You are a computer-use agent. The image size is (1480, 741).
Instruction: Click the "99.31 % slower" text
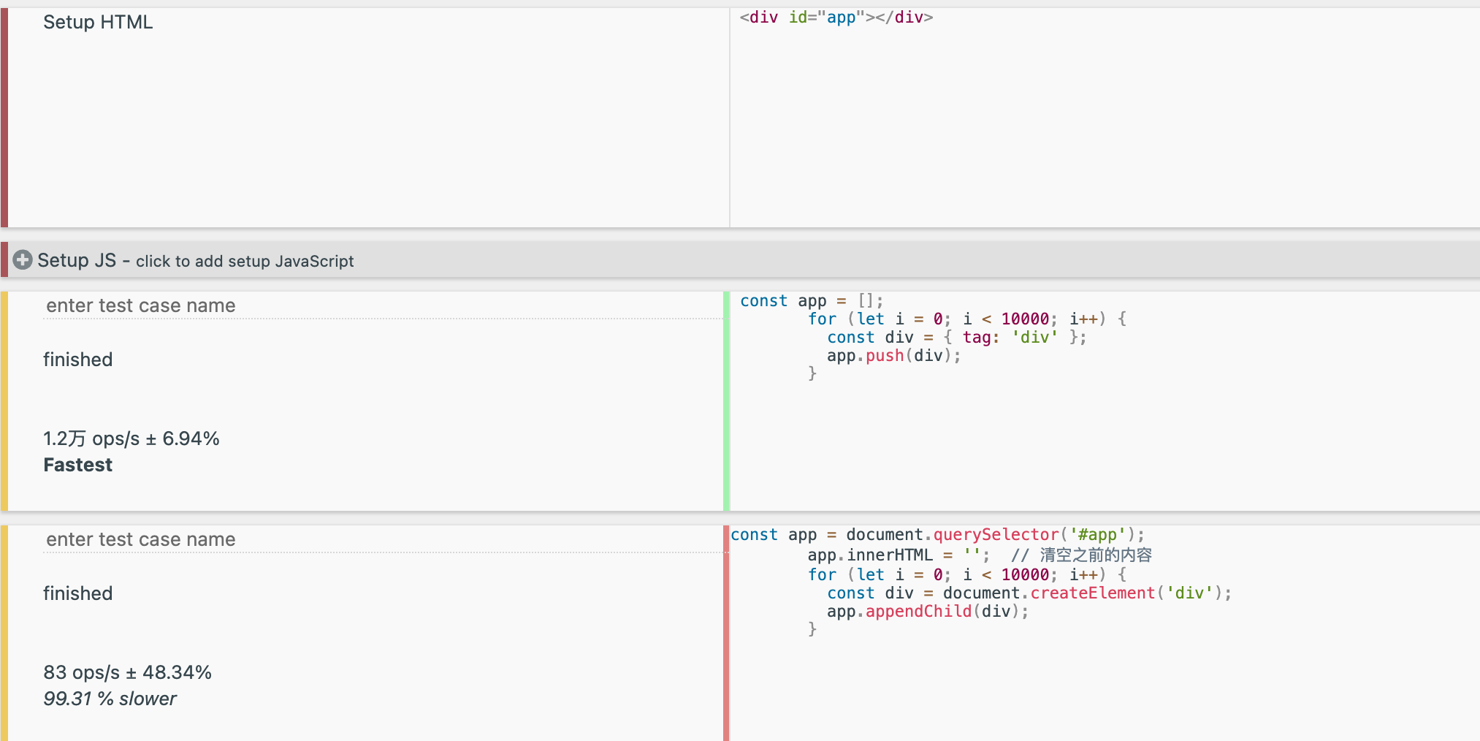[x=110, y=699]
